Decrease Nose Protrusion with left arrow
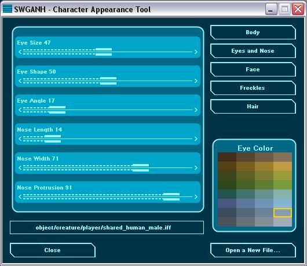Image resolution: width=307 pixels, height=266 pixels. [20, 197]
